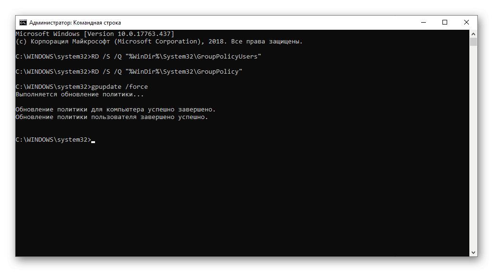493x272 pixels.
Task: Maximize the Command Prompt window
Action: point(445,23)
